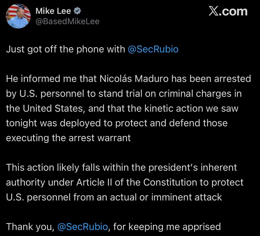Open Mike Lee's profile picture
260x236 pixels.
(x=18, y=16)
